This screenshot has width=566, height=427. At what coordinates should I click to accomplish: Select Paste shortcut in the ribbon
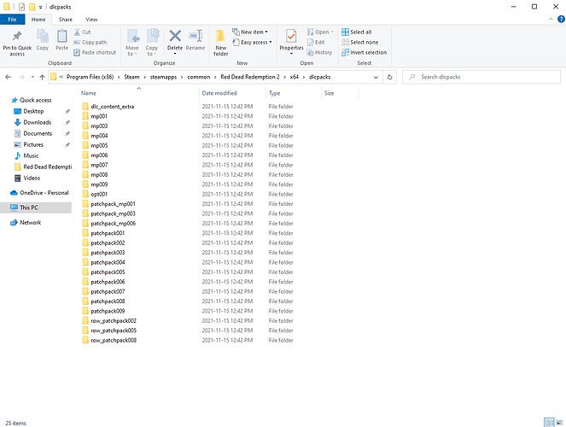pyautogui.click(x=95, y=52)
